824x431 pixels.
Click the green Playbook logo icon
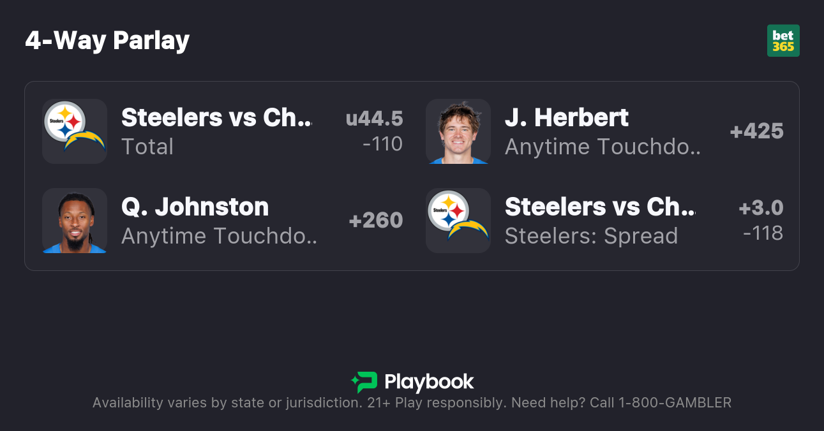click(364, 382)
